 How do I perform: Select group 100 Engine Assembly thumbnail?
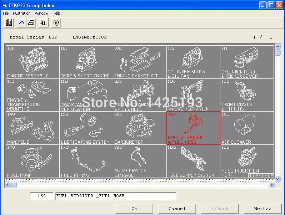tap(32, 62)
